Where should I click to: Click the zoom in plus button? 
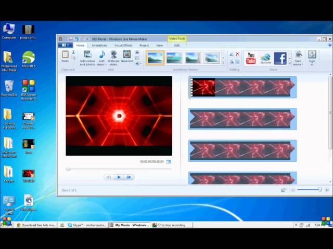tap(327, 190)
